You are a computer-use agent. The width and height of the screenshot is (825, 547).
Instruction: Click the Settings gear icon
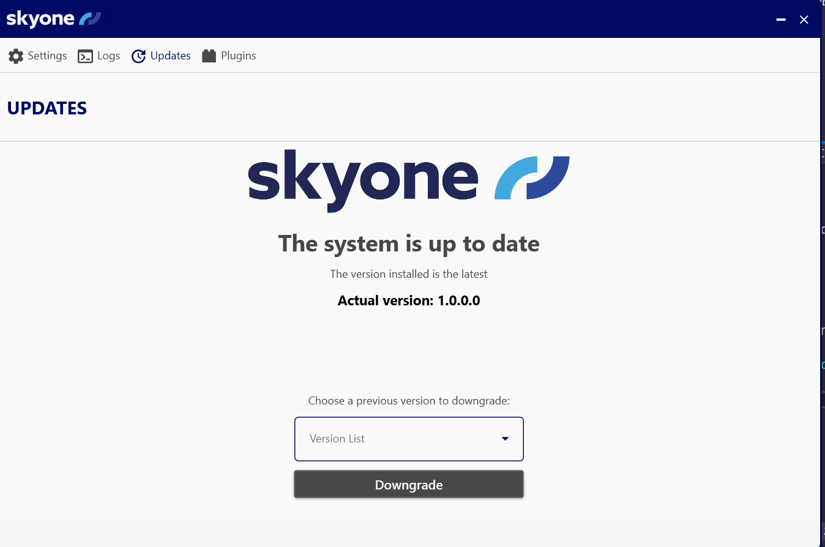(x=16, y=56)
